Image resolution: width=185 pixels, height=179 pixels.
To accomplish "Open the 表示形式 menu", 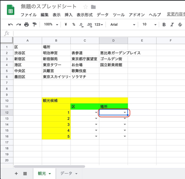I will [x=85, y=15].
